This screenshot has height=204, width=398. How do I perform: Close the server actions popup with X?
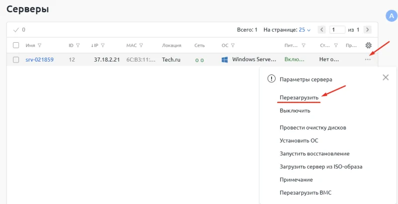pos(386,77)
